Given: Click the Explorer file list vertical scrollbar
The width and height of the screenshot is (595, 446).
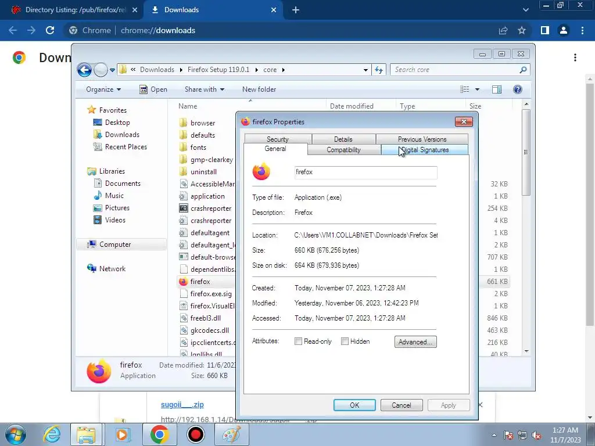Looking at the screenshot, I should point(526,152).
